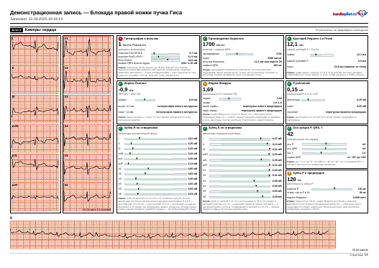
Task: Click the lead I gauge in S-wave card
Action: pos(239,139)
